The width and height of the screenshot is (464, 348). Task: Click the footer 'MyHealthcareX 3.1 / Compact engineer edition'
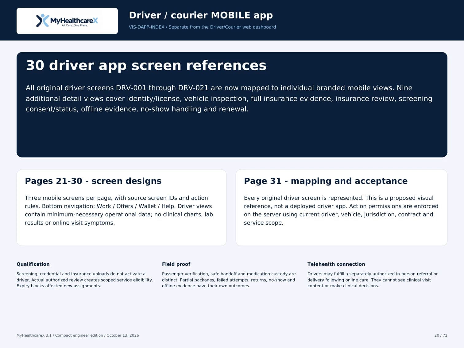[x=78, y=335]
